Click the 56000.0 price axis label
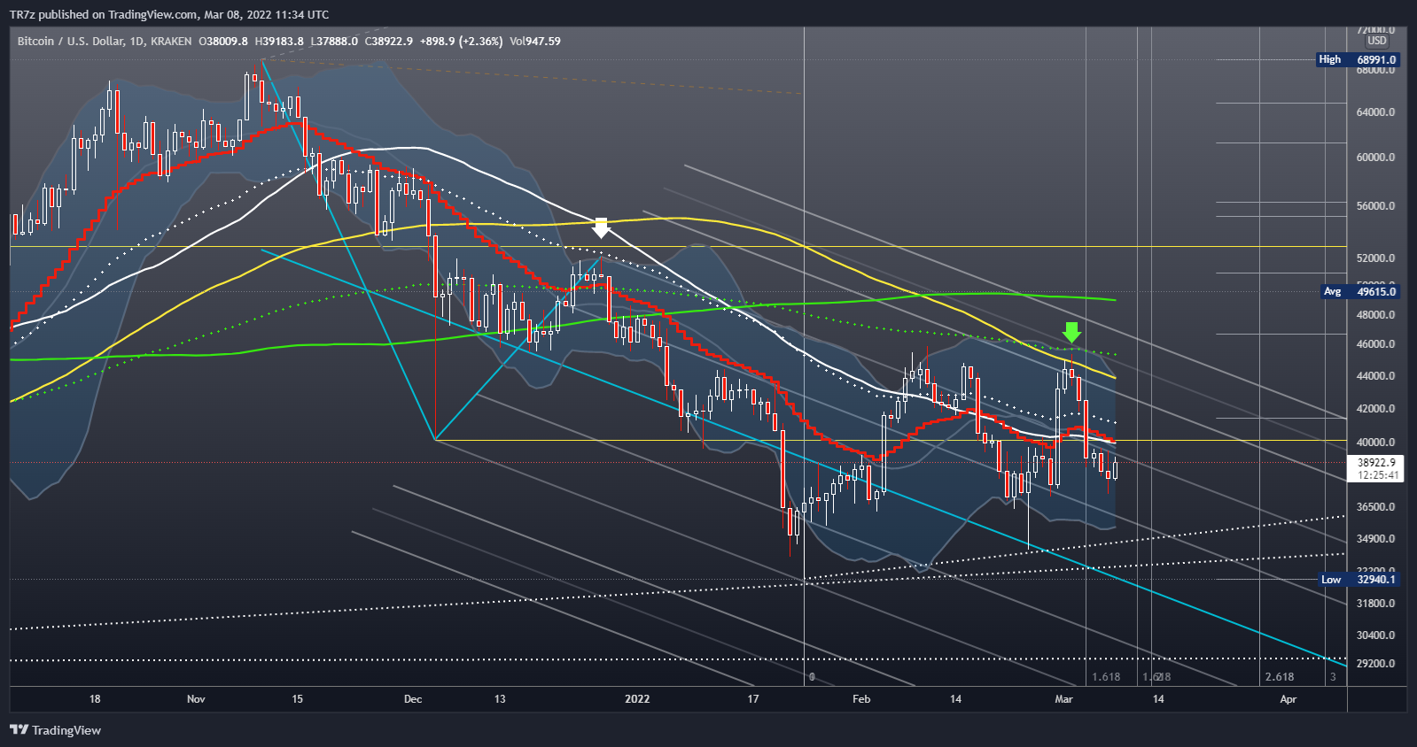Viewport: 1417px width, 747px height. point(1375,206)
